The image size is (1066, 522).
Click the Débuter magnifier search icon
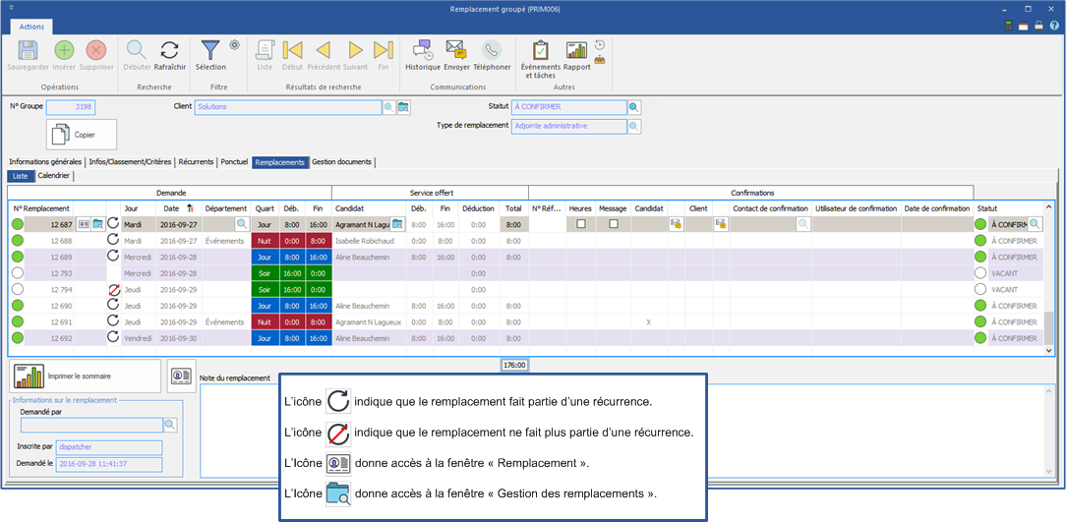[137, 51]
